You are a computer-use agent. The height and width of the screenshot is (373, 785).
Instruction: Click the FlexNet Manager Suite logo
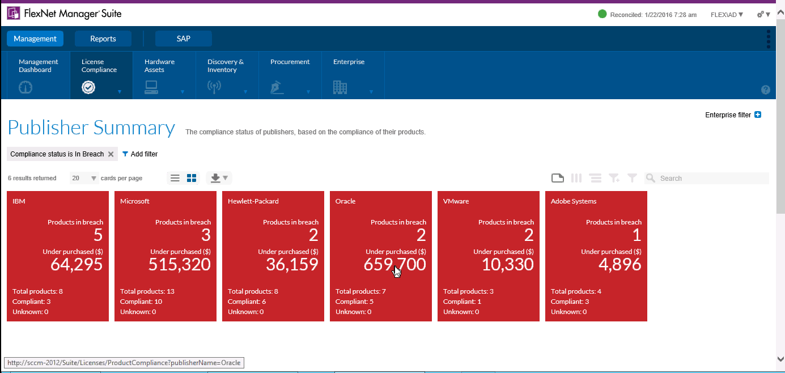tap(14, 14)
